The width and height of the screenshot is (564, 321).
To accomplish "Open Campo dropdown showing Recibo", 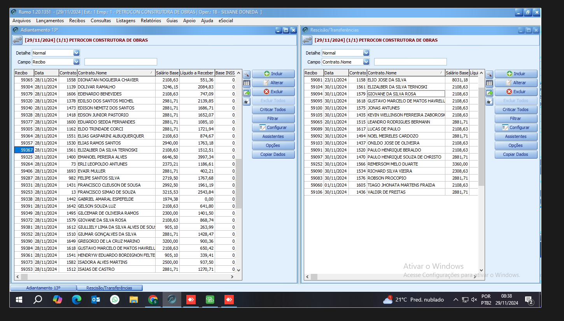I will click(76, 62).
